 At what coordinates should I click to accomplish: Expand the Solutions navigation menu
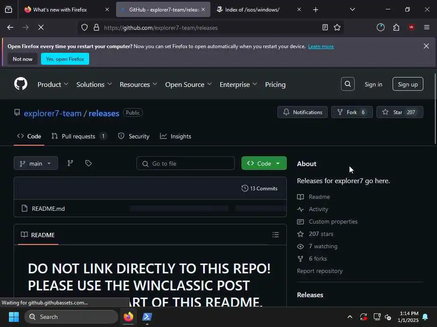[x=94, y=84]
